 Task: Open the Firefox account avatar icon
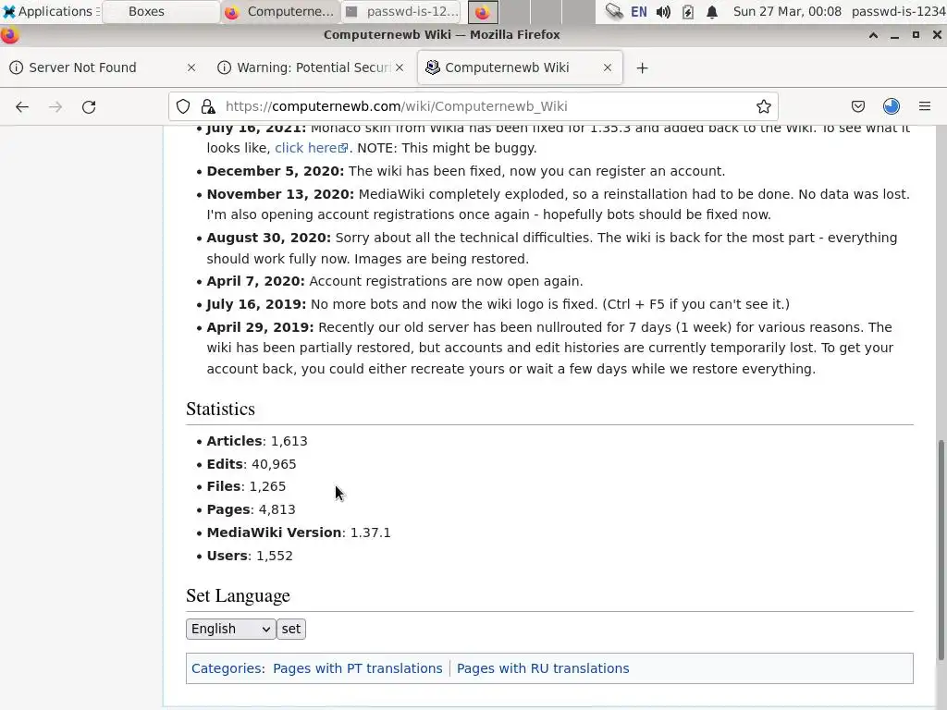(892, 107)
